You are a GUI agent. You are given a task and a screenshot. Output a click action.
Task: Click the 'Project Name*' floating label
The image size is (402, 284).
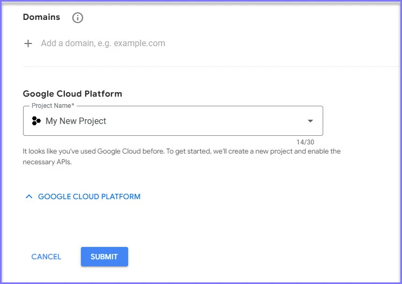pos(53,106)
